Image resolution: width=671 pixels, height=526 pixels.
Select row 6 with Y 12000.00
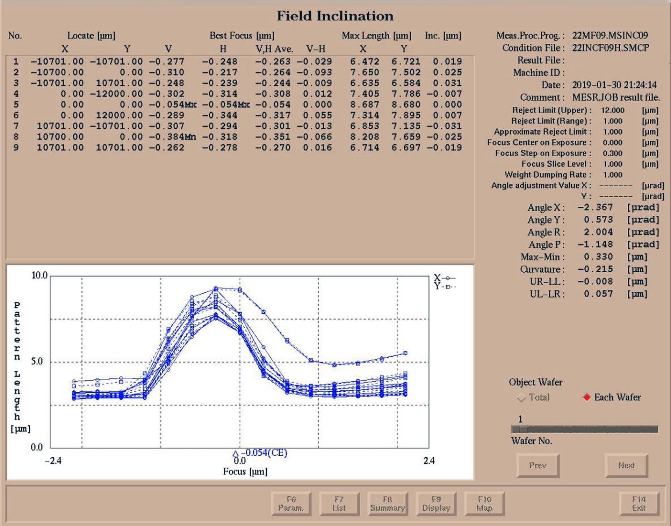click(x=238, y=115)
